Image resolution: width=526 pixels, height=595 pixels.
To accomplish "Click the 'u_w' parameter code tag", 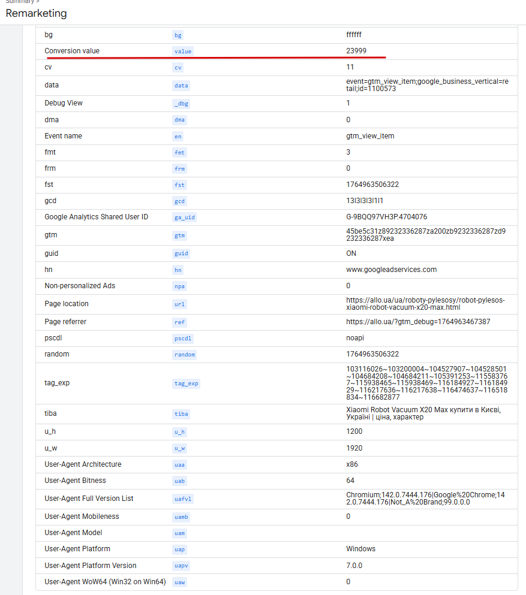I will [x=179, y=449].
